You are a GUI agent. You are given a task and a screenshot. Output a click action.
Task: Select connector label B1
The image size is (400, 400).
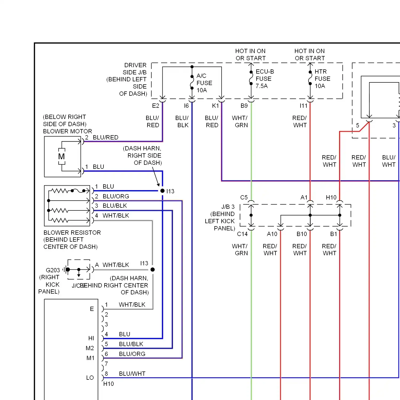334,234
